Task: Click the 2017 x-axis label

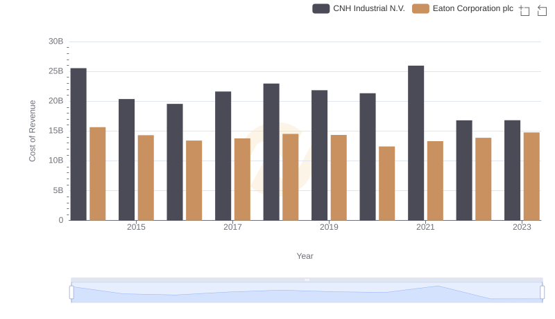Action: point(232,227)
